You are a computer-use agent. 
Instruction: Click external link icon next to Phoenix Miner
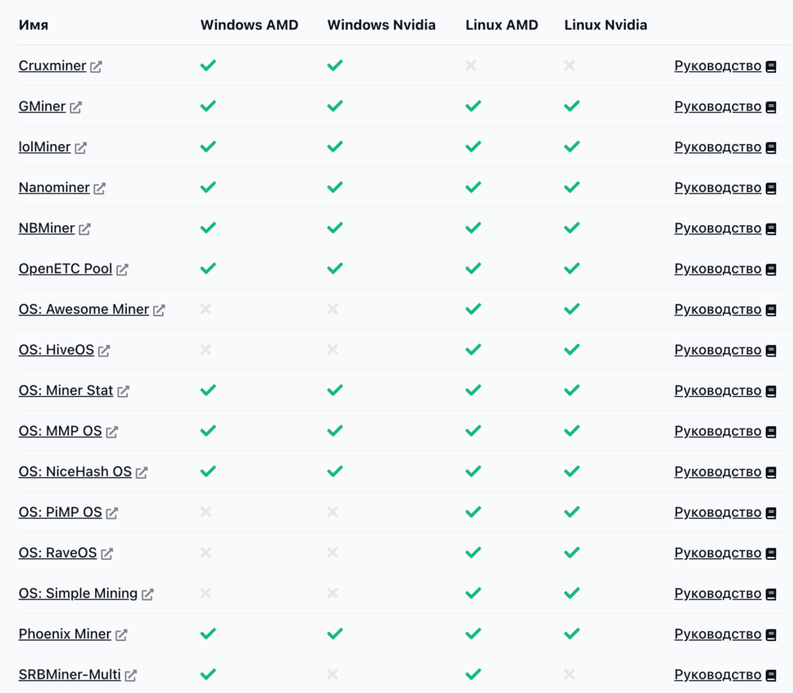(x=121, y=635)
